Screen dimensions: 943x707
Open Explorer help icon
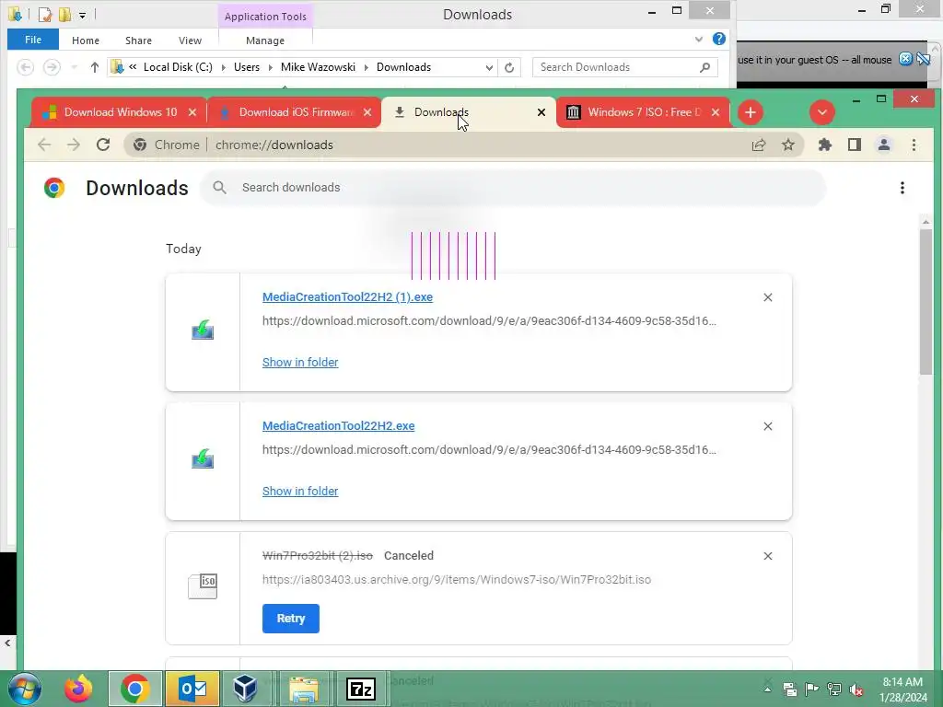coord(718,39)
